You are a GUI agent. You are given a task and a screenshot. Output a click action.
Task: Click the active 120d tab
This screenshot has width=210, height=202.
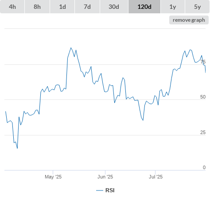tap(144, 7)
